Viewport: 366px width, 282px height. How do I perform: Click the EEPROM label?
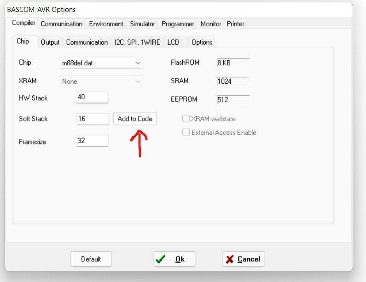pyautogui.click(x=184, y=99)
